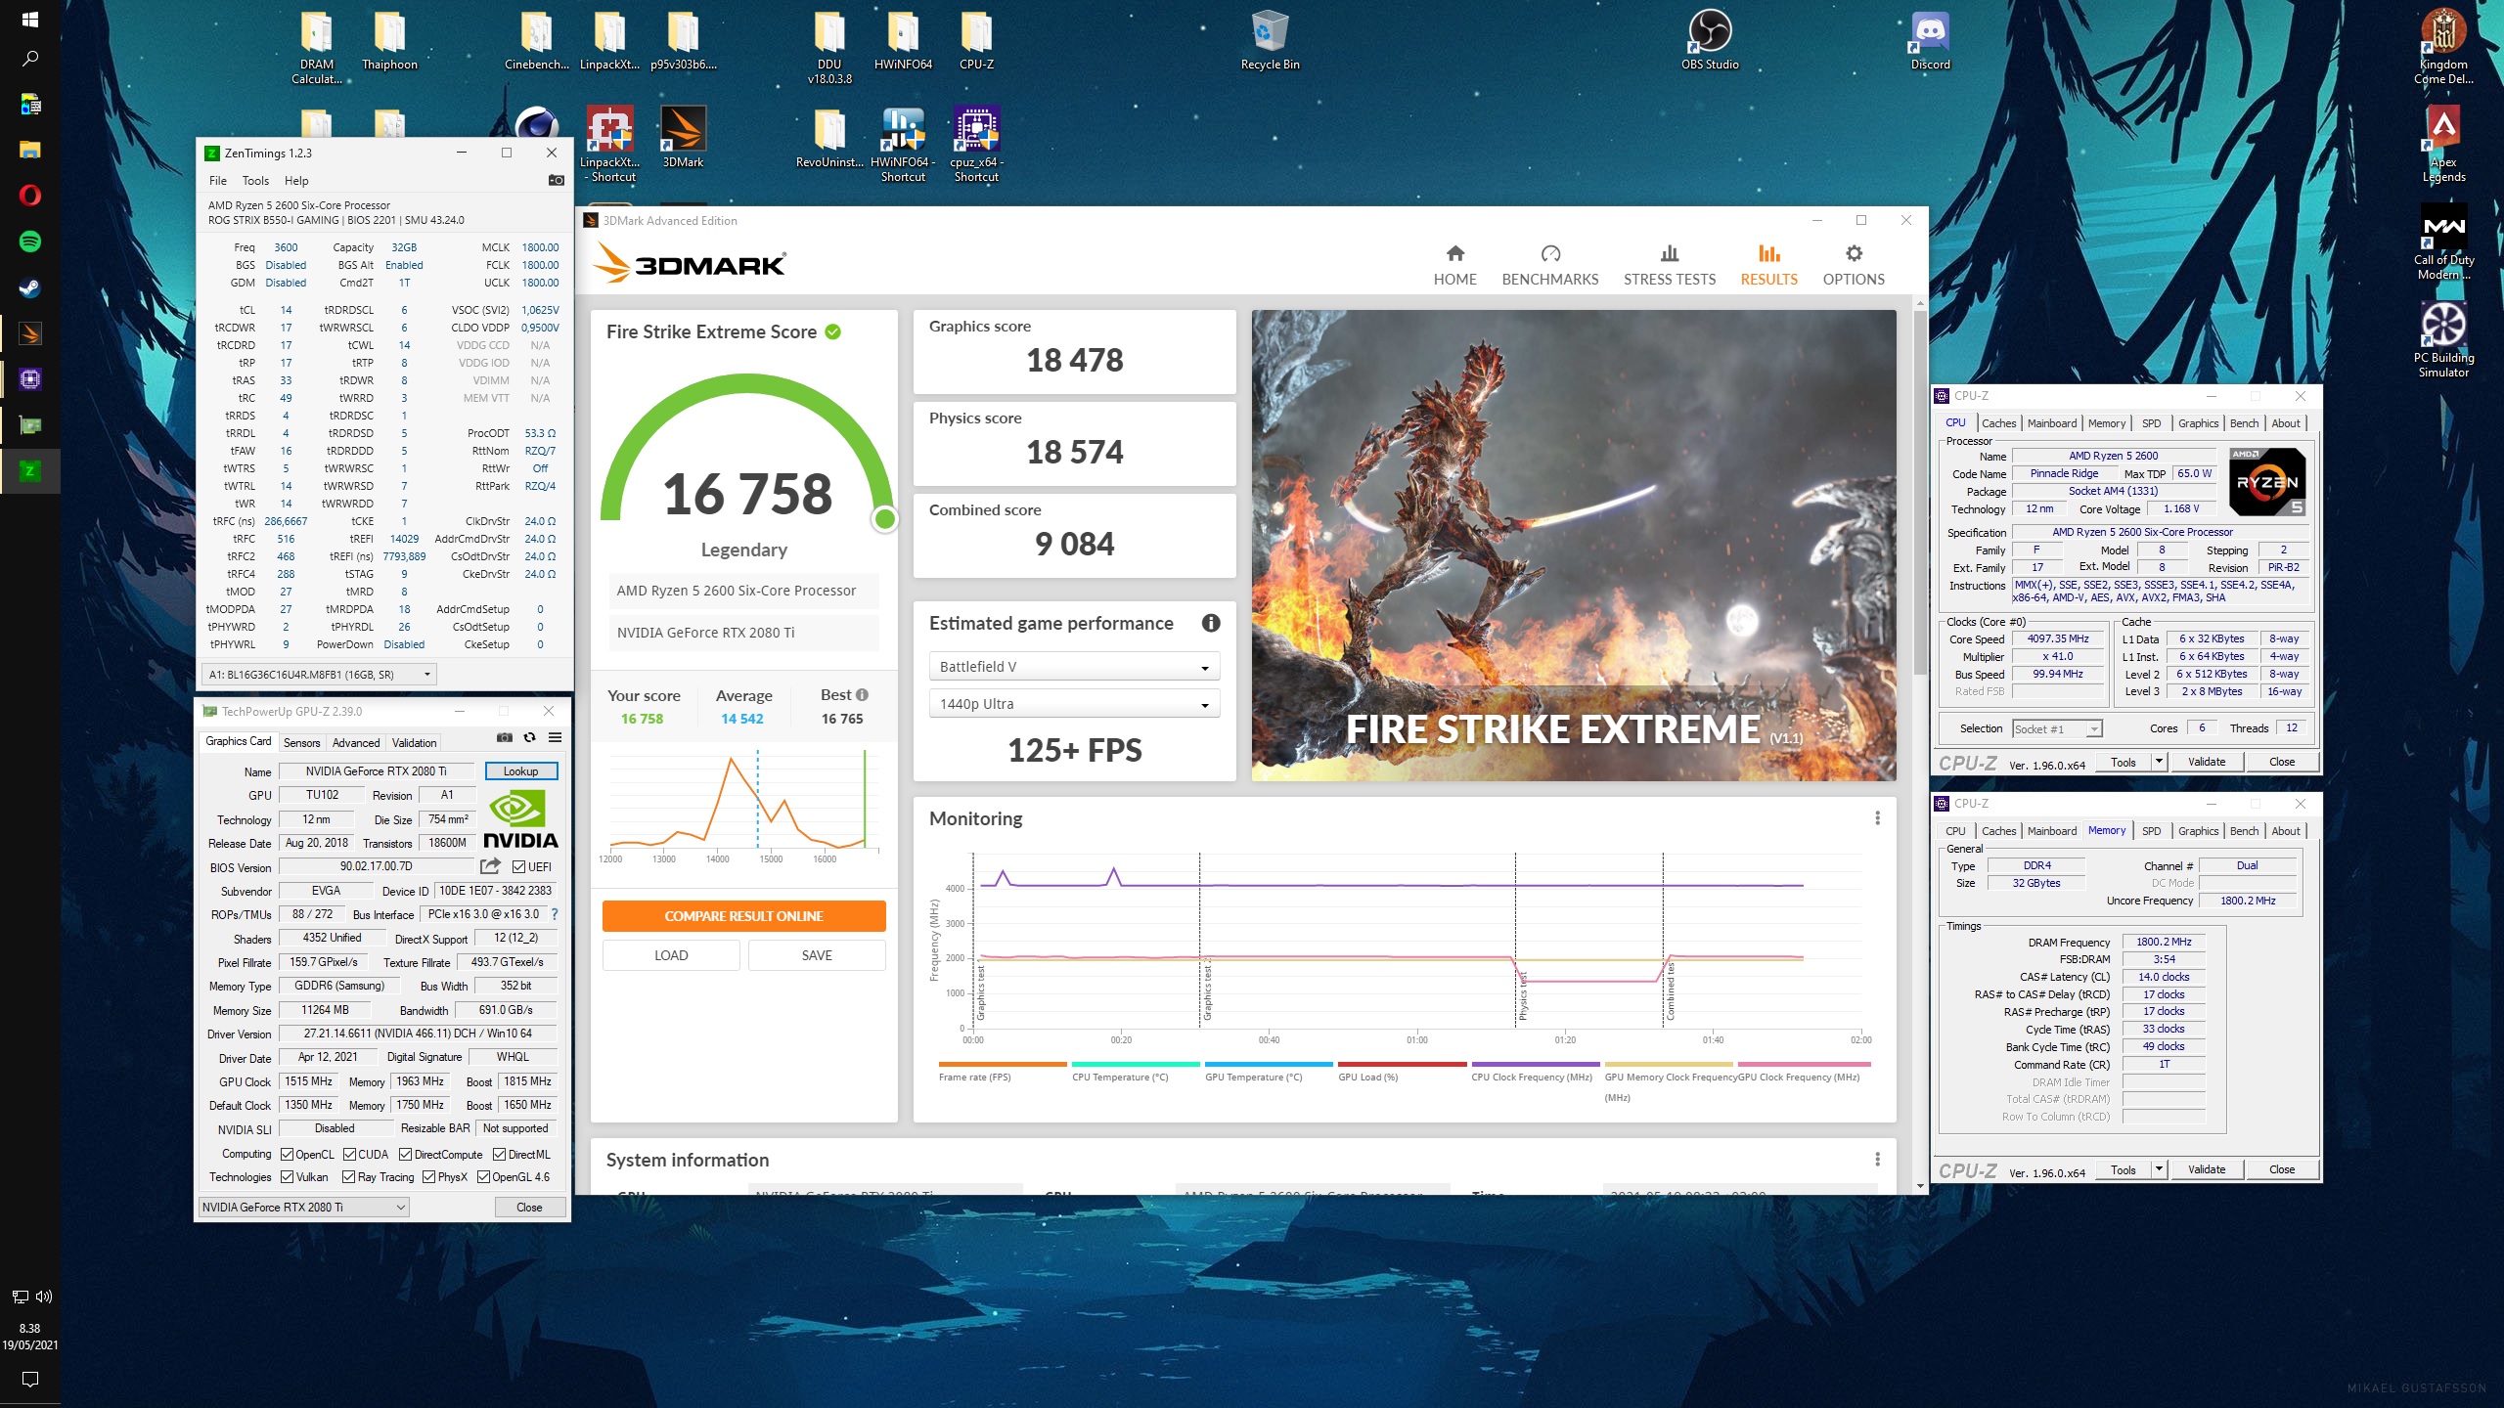The width and height of the screenshot is (2504, 1408).
Task: Switch to Sensors tab in GPU-Z
Action: (x=301, y=742)
